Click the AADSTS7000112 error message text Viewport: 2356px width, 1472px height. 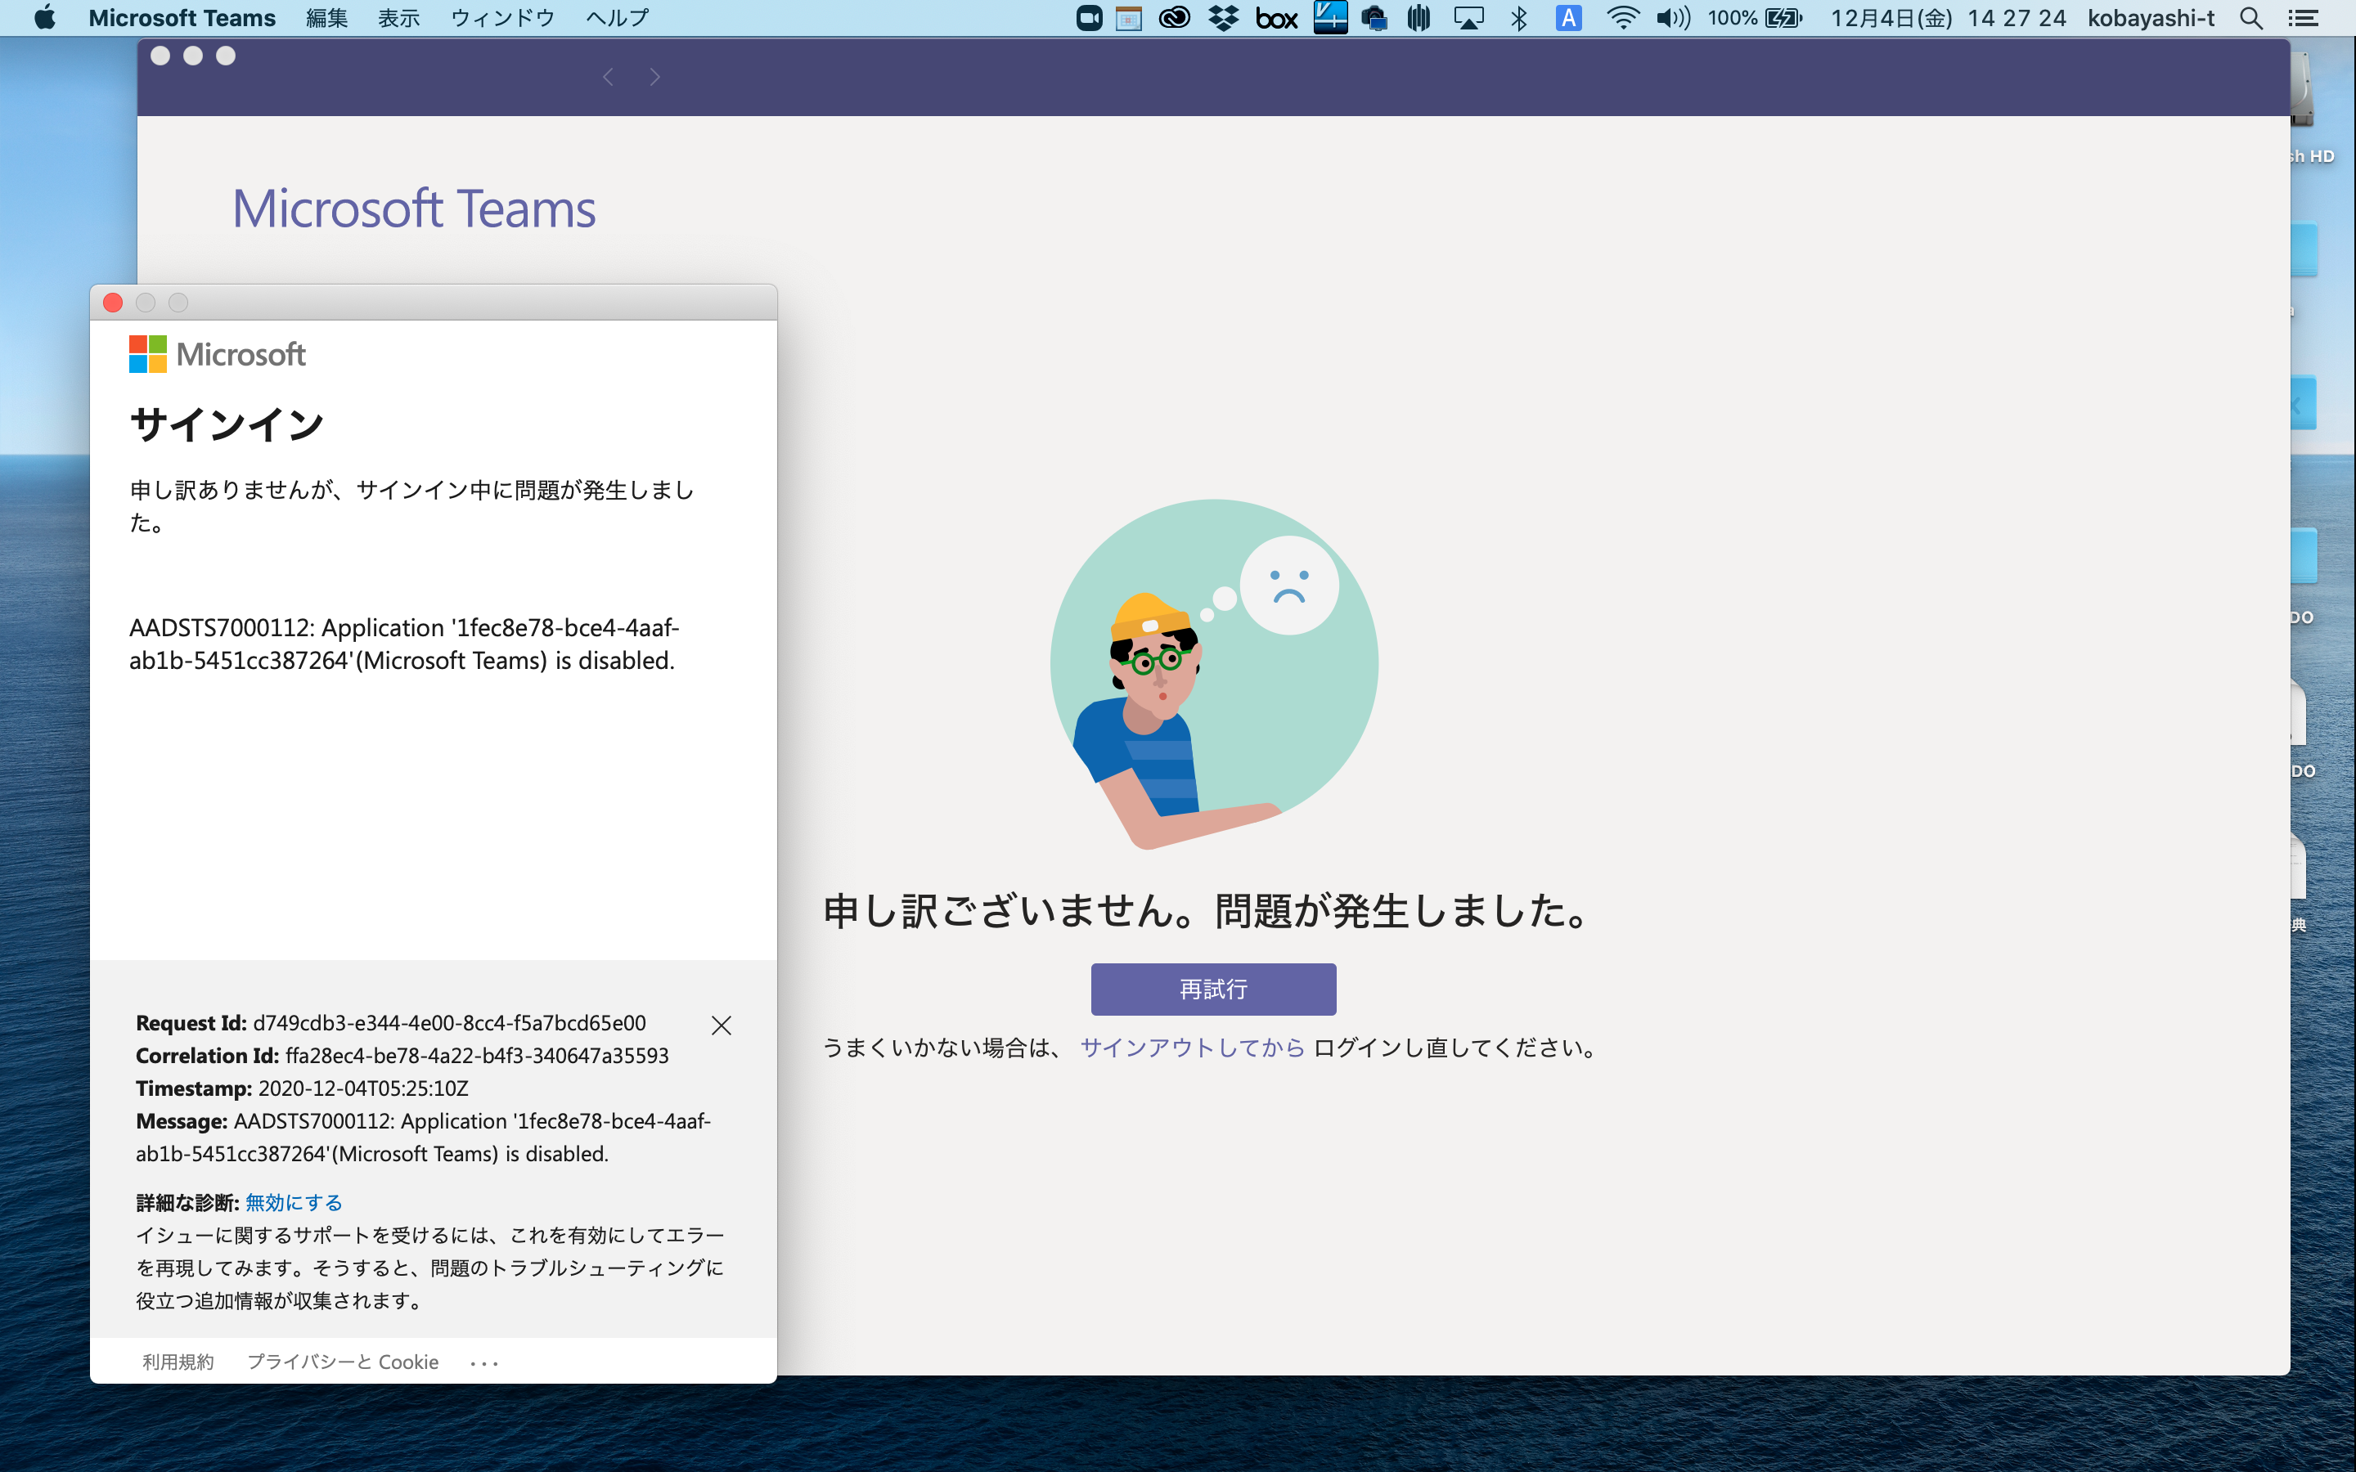point(404,644)
